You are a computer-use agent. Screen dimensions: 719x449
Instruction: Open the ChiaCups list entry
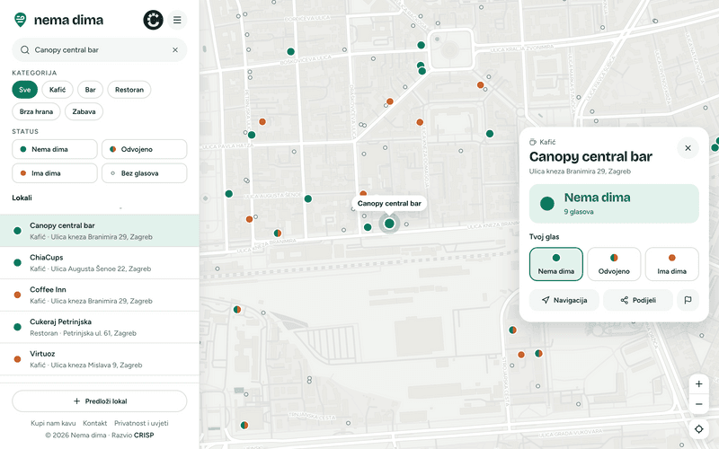[100, 263]
